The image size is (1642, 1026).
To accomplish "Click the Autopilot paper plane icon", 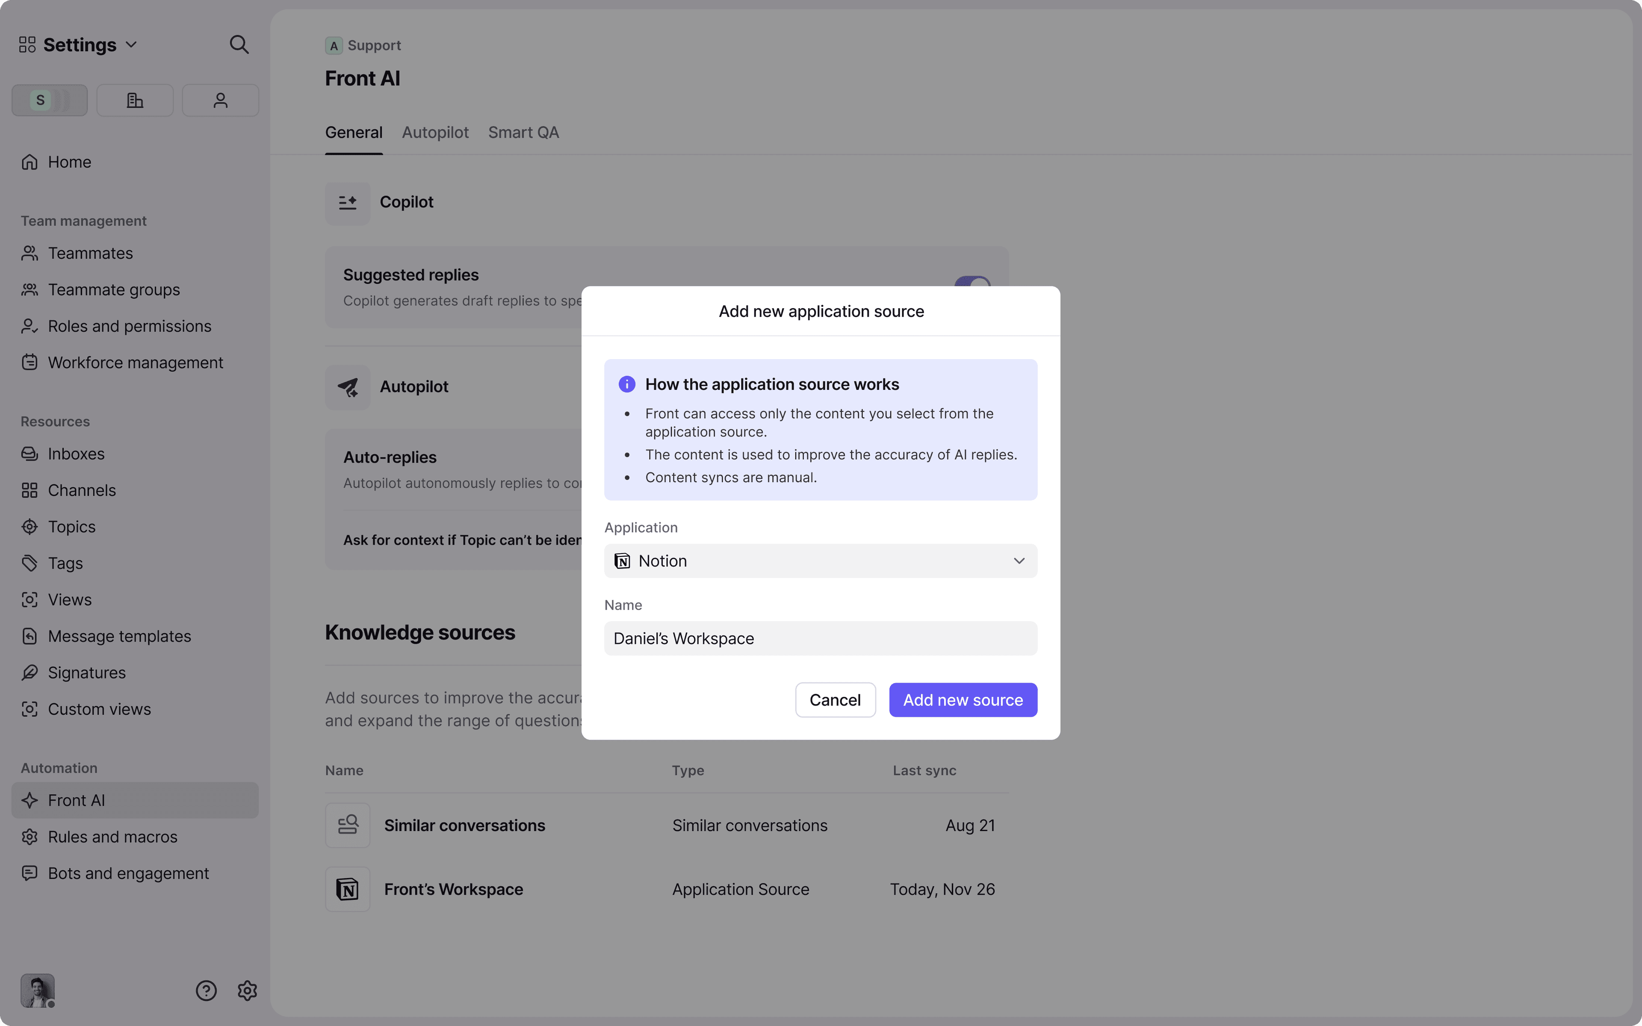I will tap(347, 387).
